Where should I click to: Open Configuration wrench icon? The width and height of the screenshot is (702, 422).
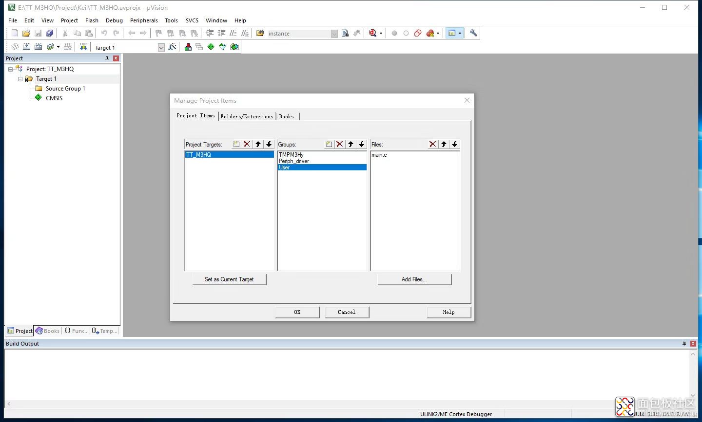(473, 33)
